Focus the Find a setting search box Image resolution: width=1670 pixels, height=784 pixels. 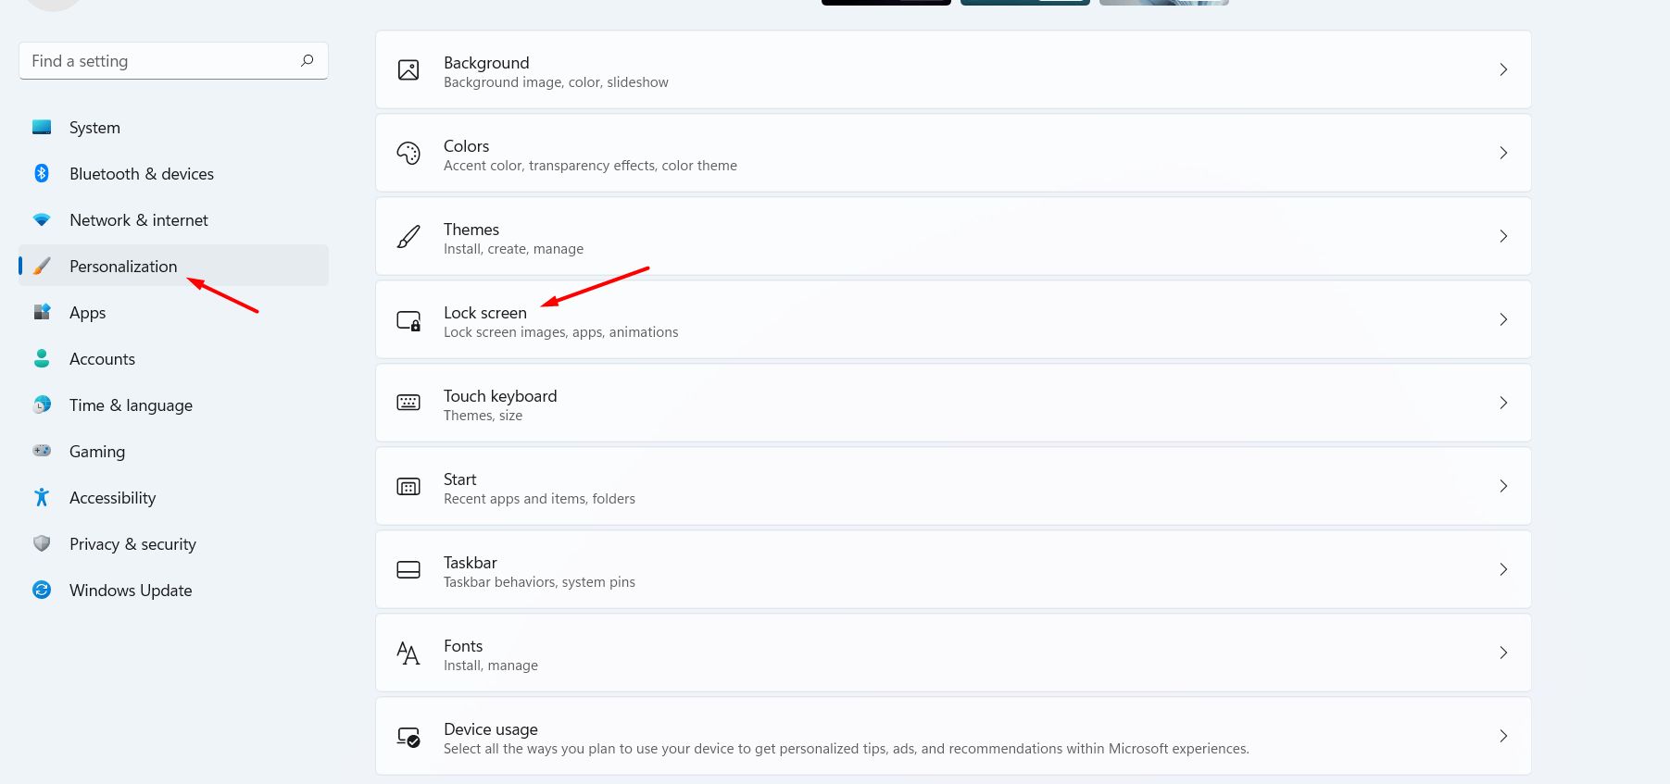157,61
